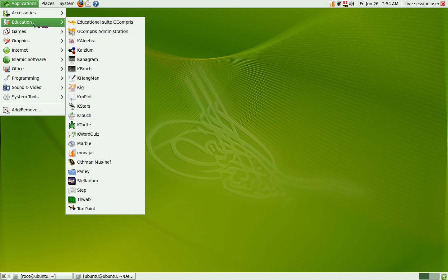Open the Trash icon in bottom panel

pyautogui.click(x=444, y=276)
